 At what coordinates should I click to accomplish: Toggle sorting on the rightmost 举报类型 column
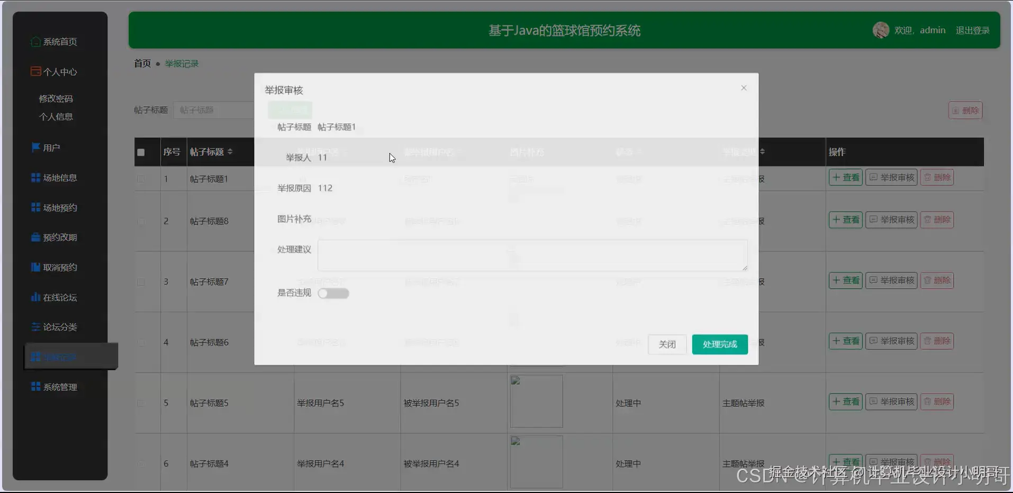tap(763, 152)
